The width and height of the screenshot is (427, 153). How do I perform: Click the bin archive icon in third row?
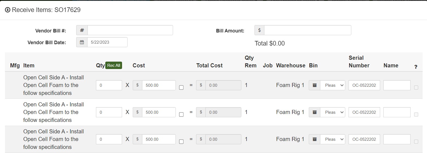tap(315, 139)
